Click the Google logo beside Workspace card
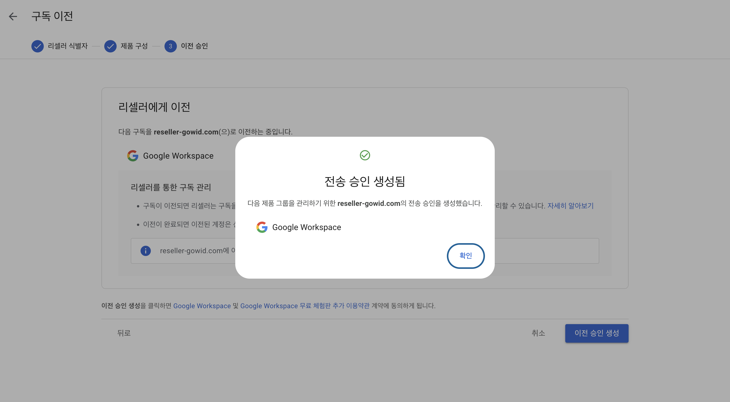Screen dimensions: 730x402 point(133,156)
